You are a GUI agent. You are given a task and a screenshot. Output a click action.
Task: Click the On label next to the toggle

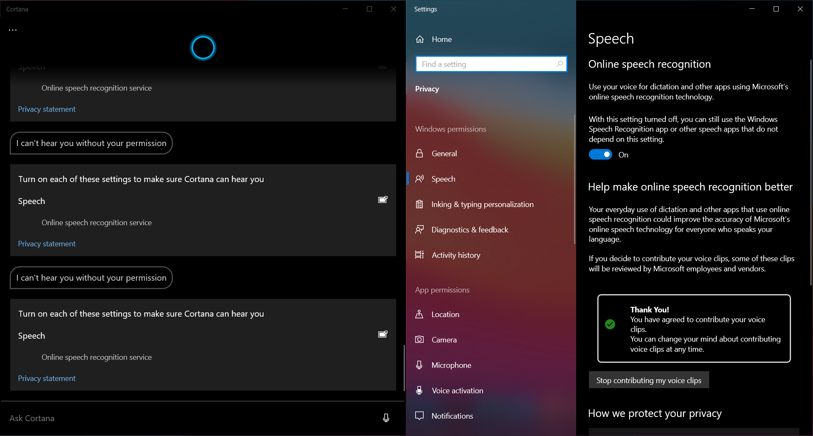coord(623,155)
